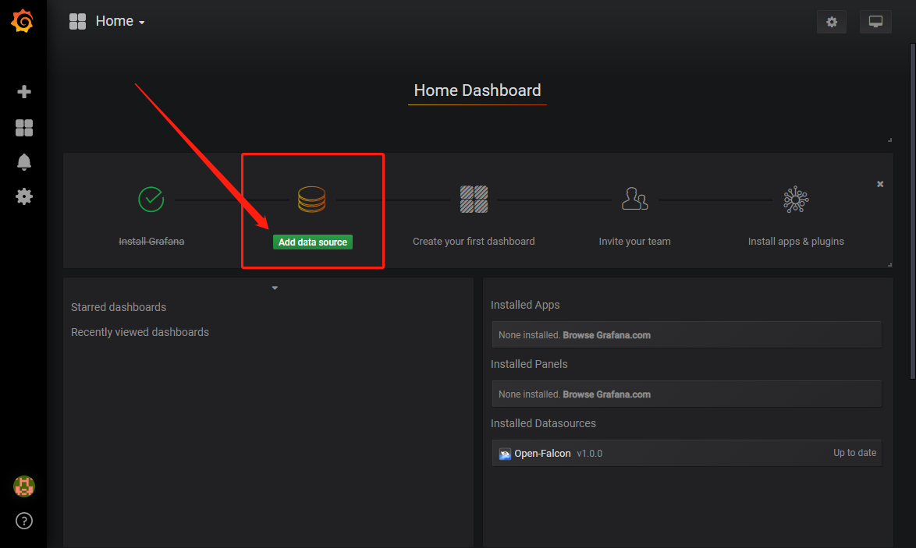
Task: Open the Alerting bell icon
Action: (23, 161)
